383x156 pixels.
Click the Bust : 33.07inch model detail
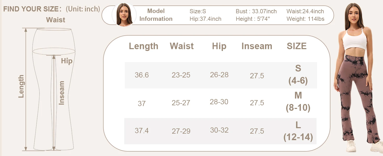tap(256, 11)
